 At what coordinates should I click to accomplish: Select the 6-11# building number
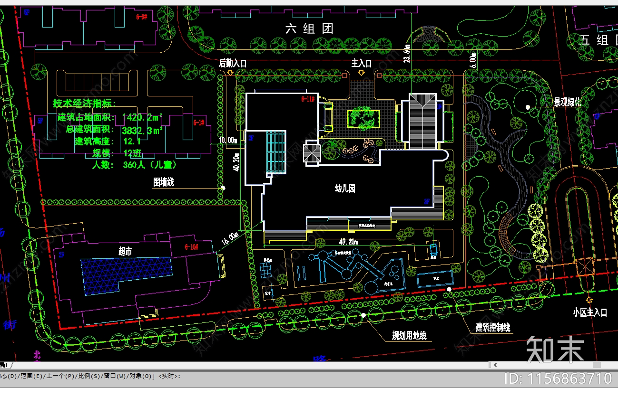[308, 99]
